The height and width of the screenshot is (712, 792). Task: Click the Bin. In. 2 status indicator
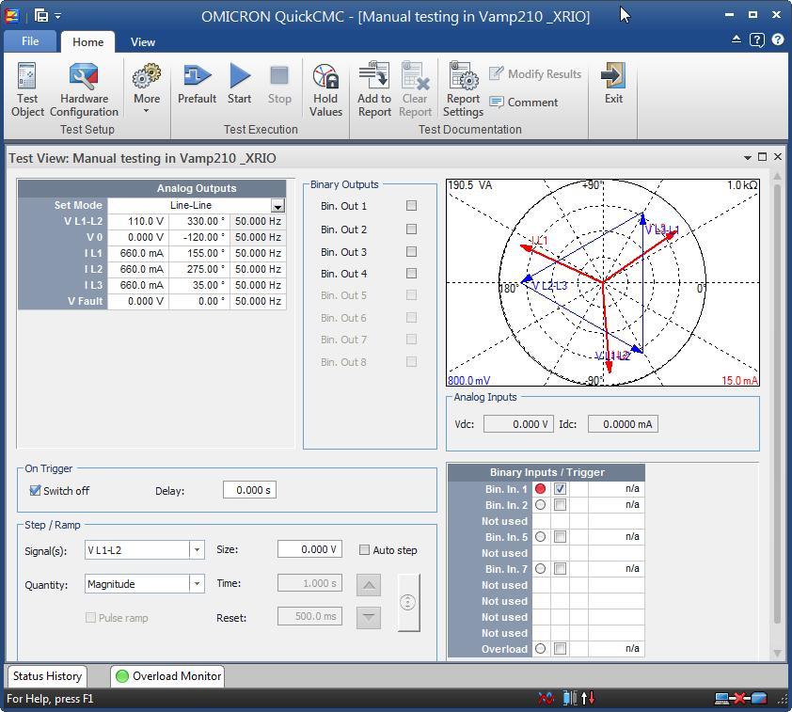point(541,504)
